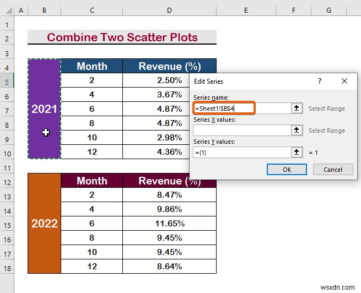Screen dimensions: 361x293
Task: Close the Edit Series dialog
Action: point(344,81)
